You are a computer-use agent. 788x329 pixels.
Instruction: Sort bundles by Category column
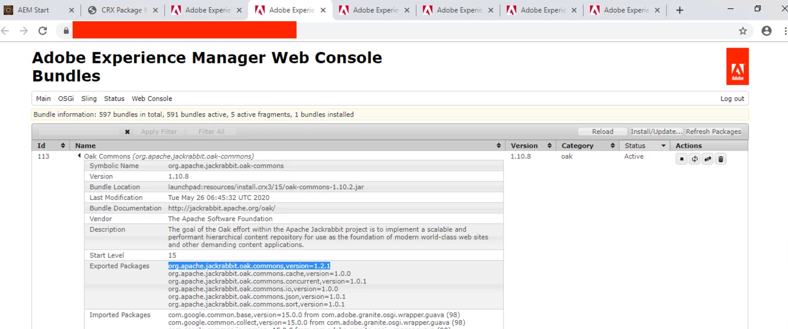point(587,146)
